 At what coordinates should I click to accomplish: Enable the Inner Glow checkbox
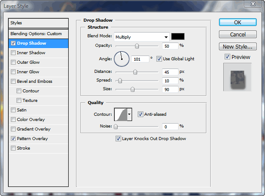coord(13,72)
